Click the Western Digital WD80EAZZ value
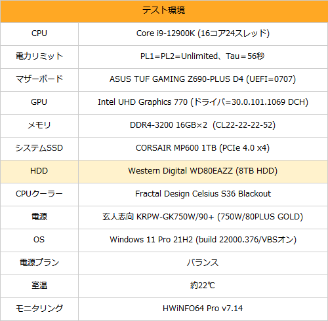Screen dimensions: 328x321 click(203, 171)
